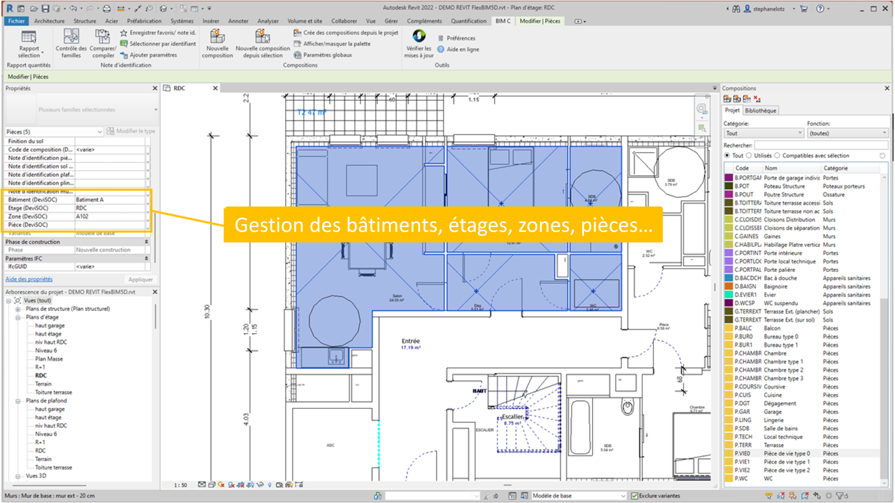Viewport: 895px width, 503px height.
Task: Open the Rapport sélection tool
Action: [x=29, y=45]
